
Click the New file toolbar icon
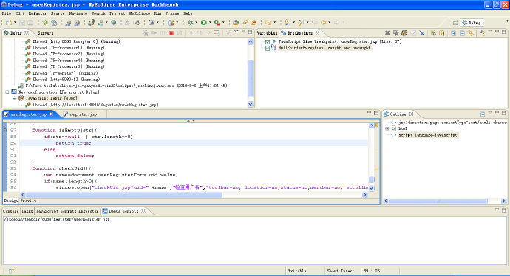8,22
